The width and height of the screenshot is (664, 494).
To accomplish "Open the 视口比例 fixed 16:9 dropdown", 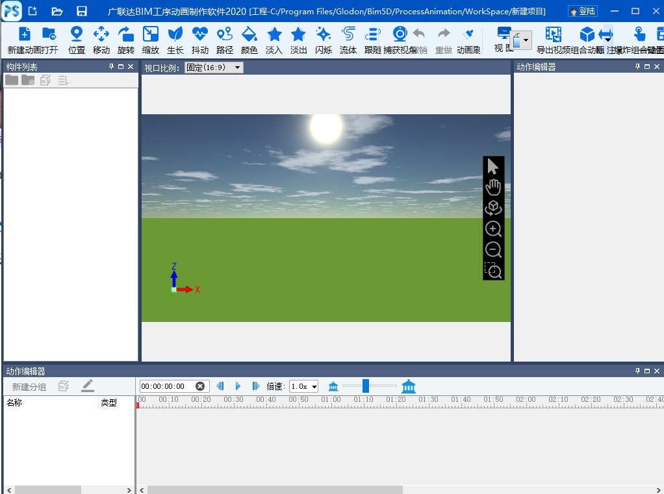I will click(214, 68).
